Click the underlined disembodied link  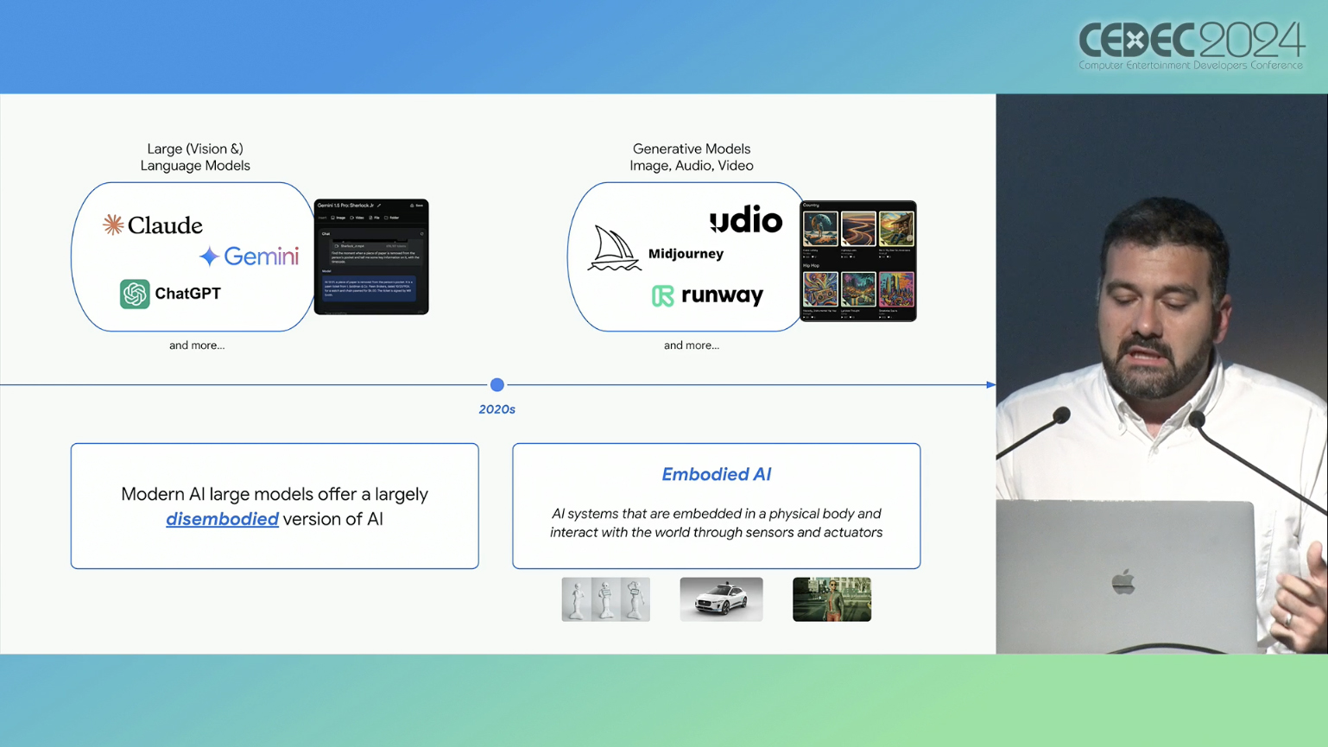(x=222, y=519)
